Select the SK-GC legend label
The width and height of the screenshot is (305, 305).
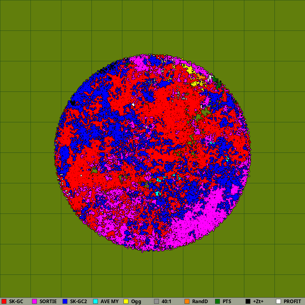click(x=16, y=302)
